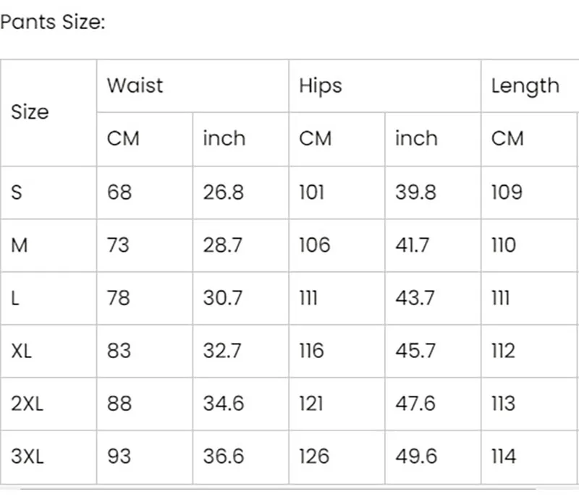579x497 pixels.
Task: Click the 28.7 inch waist cell
Action: [240, 245]
